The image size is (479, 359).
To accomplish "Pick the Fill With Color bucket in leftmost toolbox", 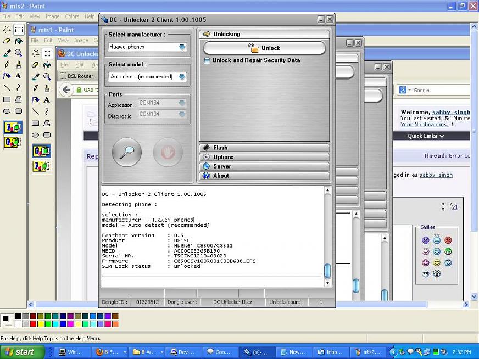I will pyautogui.click(x=18, y=41).
